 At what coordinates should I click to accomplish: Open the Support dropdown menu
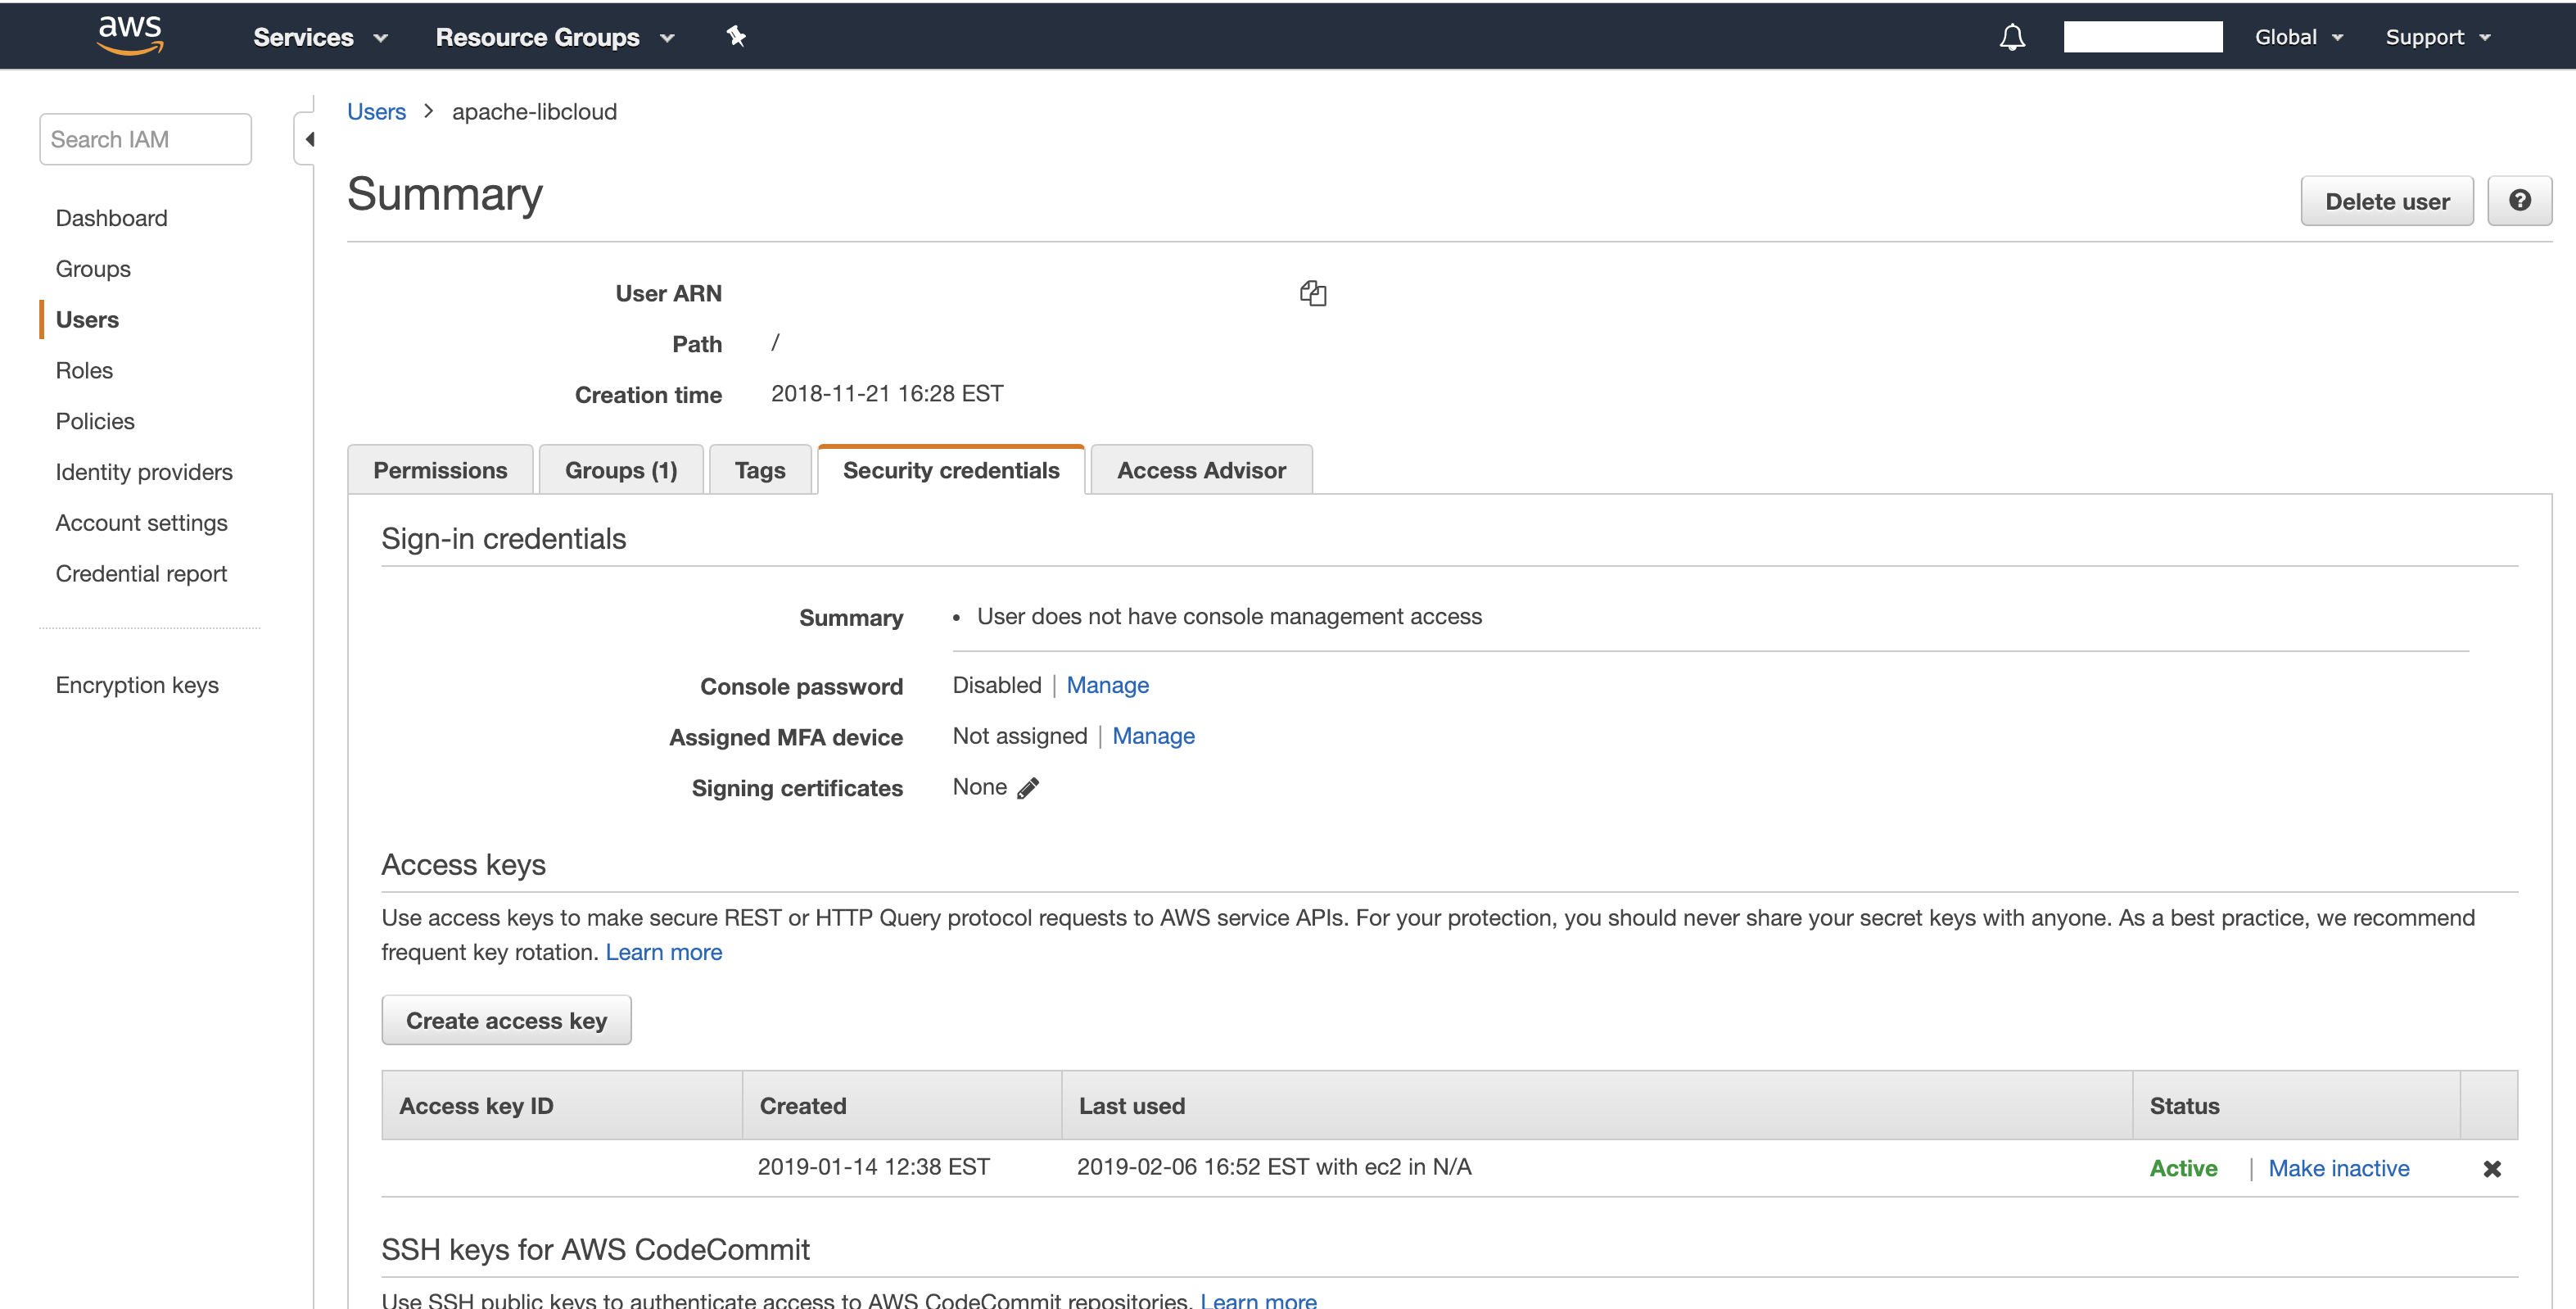(x=2437, y=38)
